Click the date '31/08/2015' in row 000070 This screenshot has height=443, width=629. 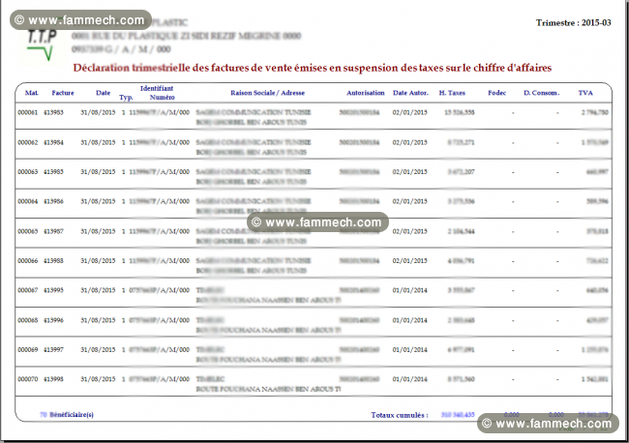pyautogui.click(x=98, y=379)
